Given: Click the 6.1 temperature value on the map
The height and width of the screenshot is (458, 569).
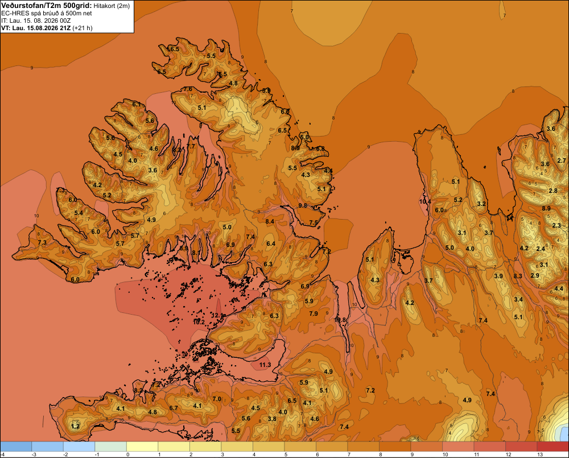Looking at the screenshot, I should pos(137,104).
